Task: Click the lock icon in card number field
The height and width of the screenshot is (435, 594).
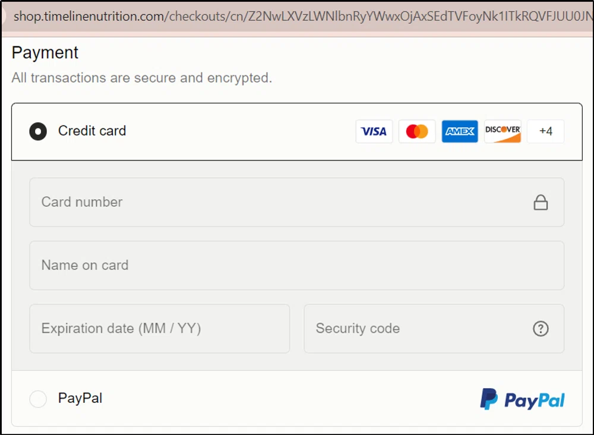Action: 541,202
